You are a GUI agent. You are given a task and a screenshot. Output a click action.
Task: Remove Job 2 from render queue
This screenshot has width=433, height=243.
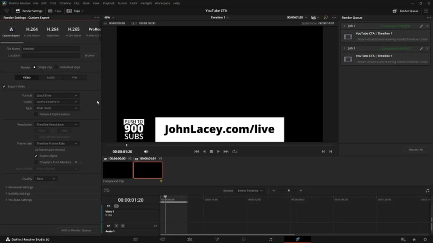click(427, 49)
